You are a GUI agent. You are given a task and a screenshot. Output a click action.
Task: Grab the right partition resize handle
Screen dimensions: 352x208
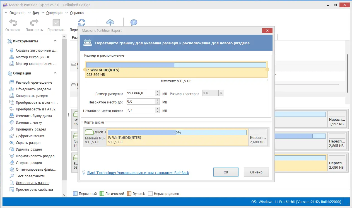(x=267, y=70)
